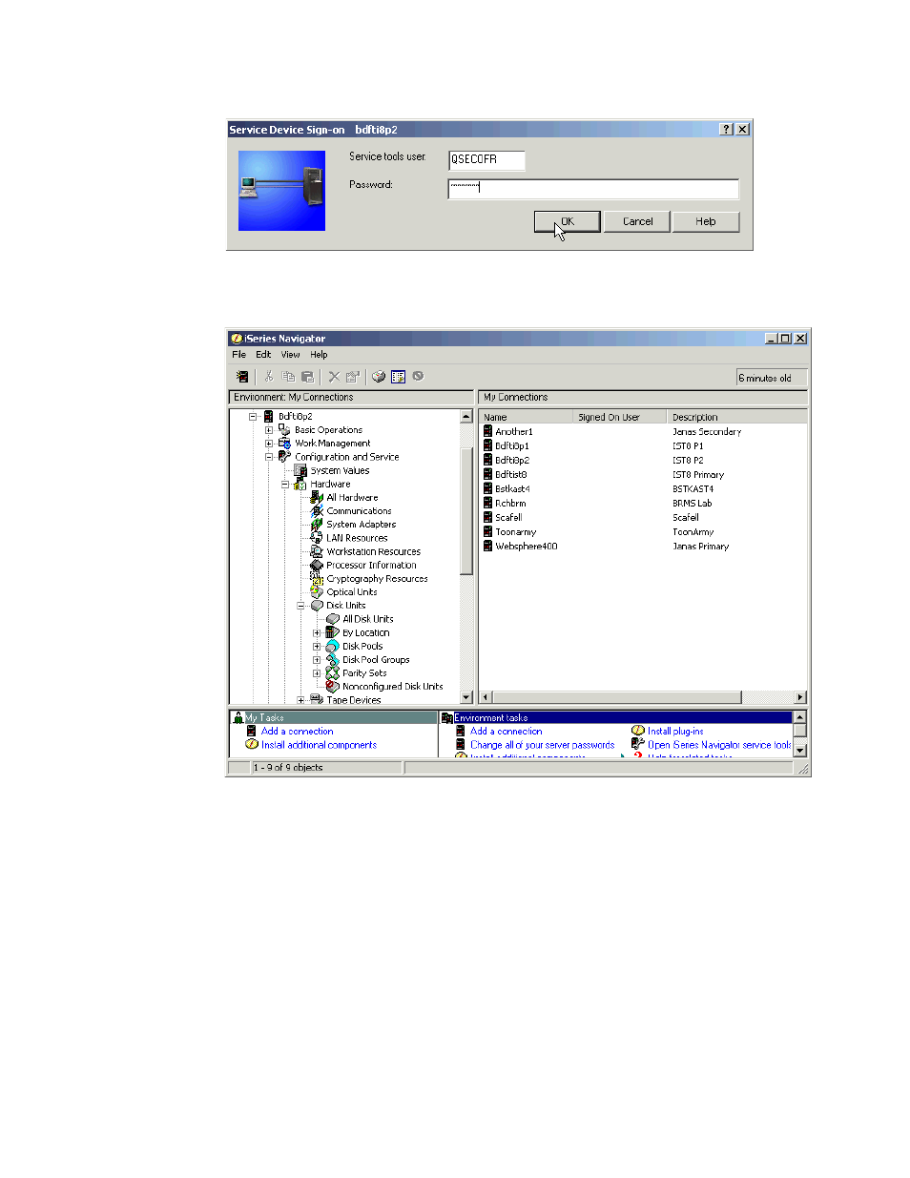The image size is (910, 1178).
Task: Click Cancel in the sign-on dialog
Action: (x=637, y=221)
